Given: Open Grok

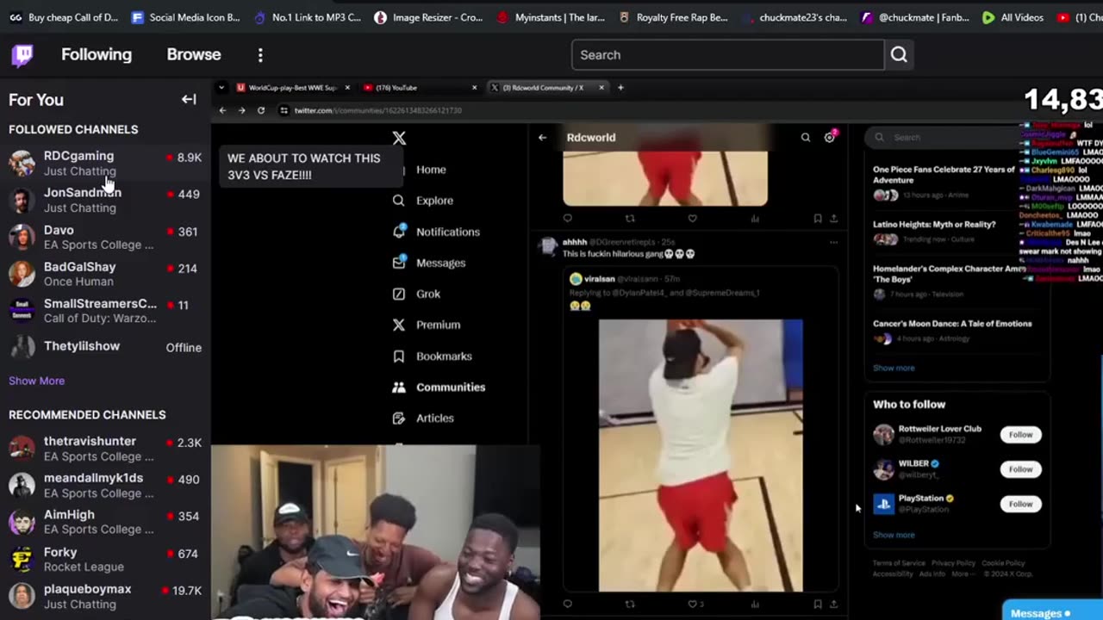Looking at the screenshot, I should click(x=416, y=294).
